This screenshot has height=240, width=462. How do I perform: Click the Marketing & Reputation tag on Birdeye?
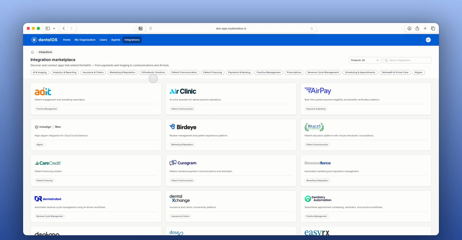click(x=182, y=145)
